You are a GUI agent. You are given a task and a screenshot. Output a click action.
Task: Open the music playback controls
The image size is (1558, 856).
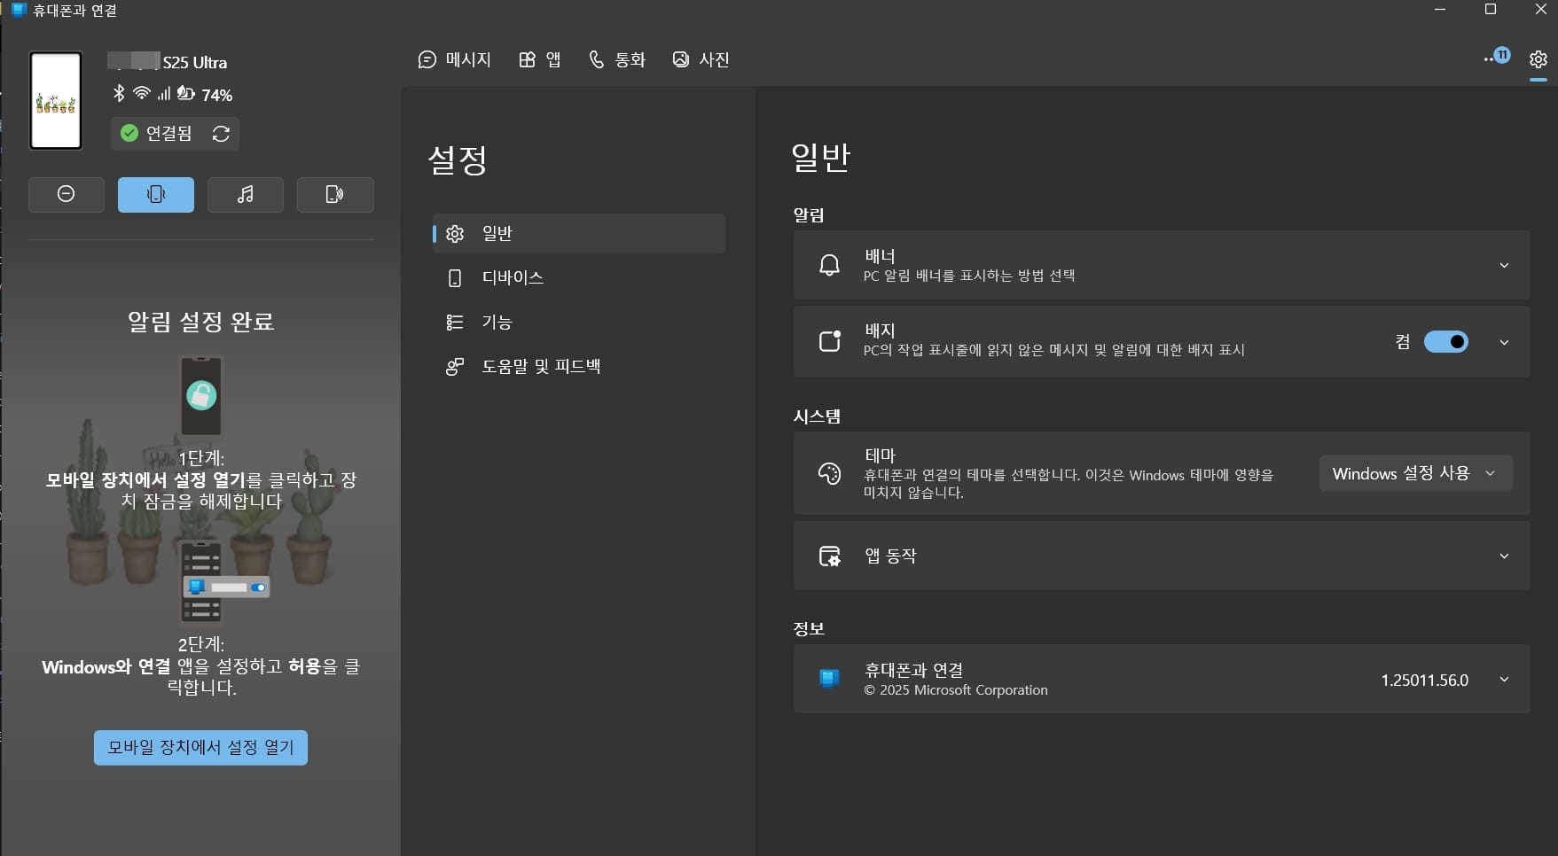245,194
